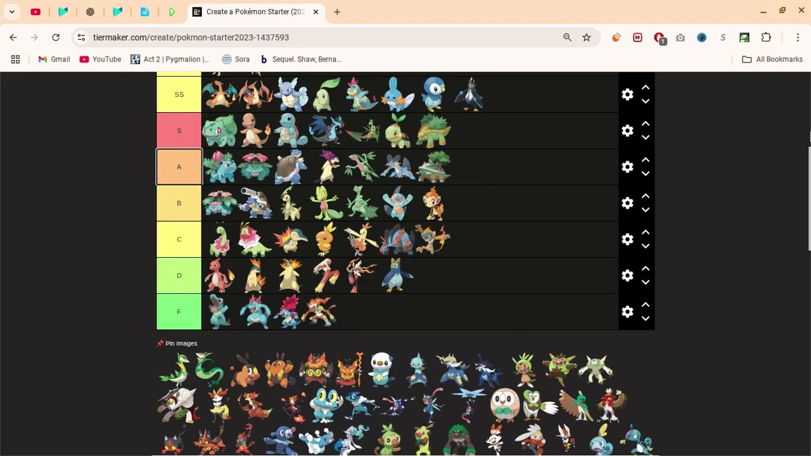Select the green F tier label

tap(179, 312)
